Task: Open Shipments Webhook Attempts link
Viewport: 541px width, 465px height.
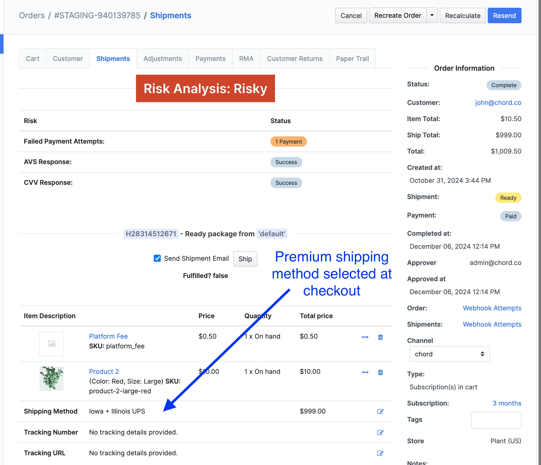Action: pos(492,324)
